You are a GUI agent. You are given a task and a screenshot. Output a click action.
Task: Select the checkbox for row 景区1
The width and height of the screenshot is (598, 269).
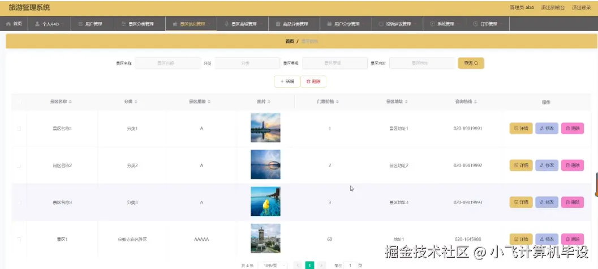click(19, 239)
